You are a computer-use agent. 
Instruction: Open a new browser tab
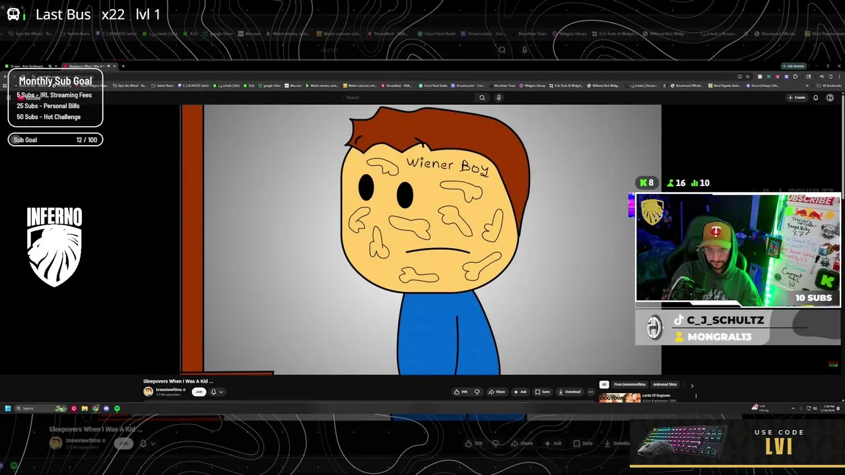123,66
